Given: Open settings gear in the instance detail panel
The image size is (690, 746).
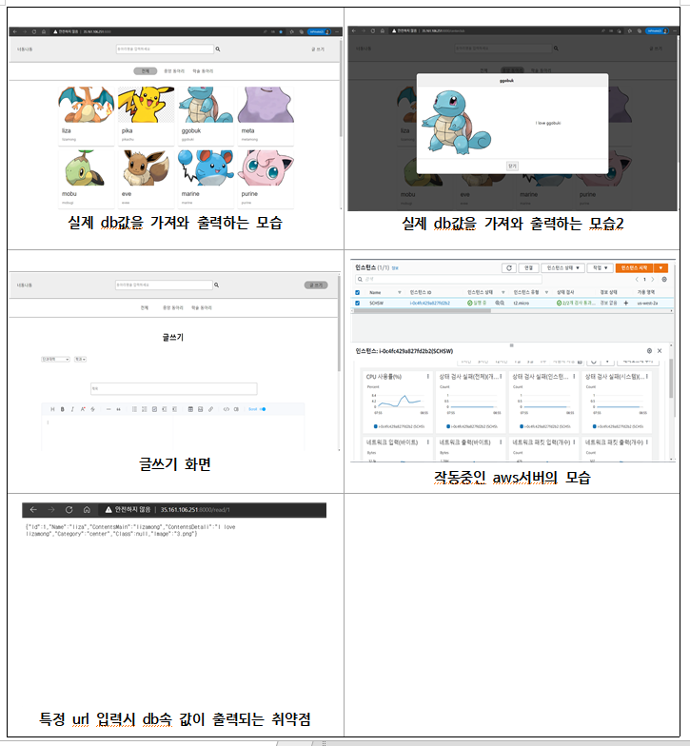Looking at the screenshot, I should pyautogui.click(x=649, y=350).
